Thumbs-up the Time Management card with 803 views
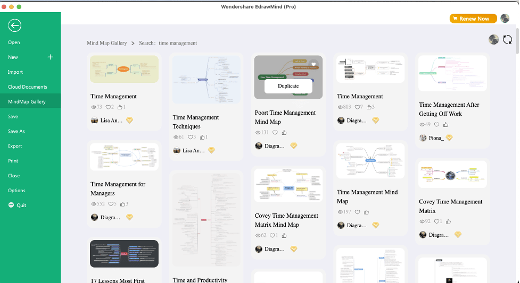This screenshot has height=283, width=520. 369,107
